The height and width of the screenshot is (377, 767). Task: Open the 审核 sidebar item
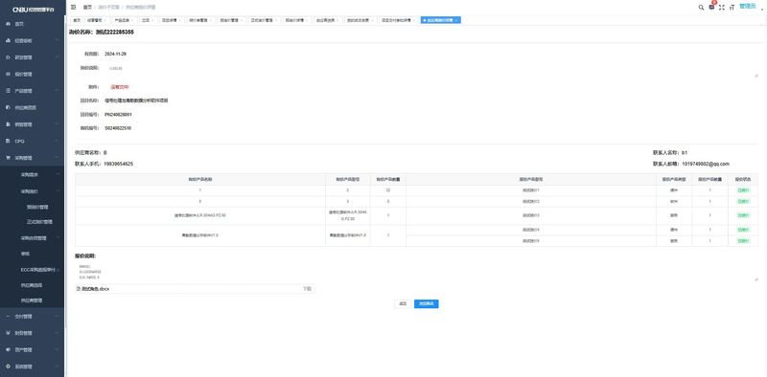coord(25,254)
